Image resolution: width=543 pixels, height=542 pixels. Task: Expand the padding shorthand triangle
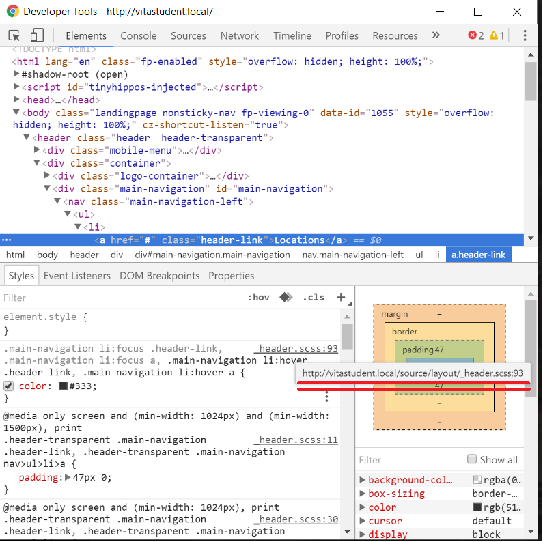point(68,477)
